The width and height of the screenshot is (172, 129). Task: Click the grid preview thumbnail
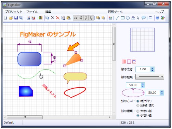pos(143,40)
